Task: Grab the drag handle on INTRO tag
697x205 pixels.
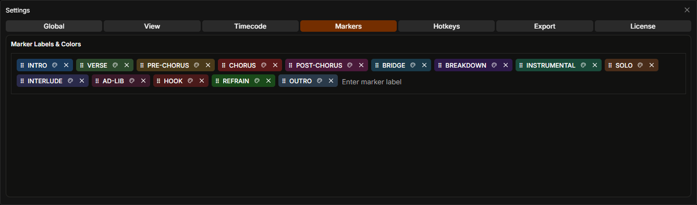Action: coord(22,66)
